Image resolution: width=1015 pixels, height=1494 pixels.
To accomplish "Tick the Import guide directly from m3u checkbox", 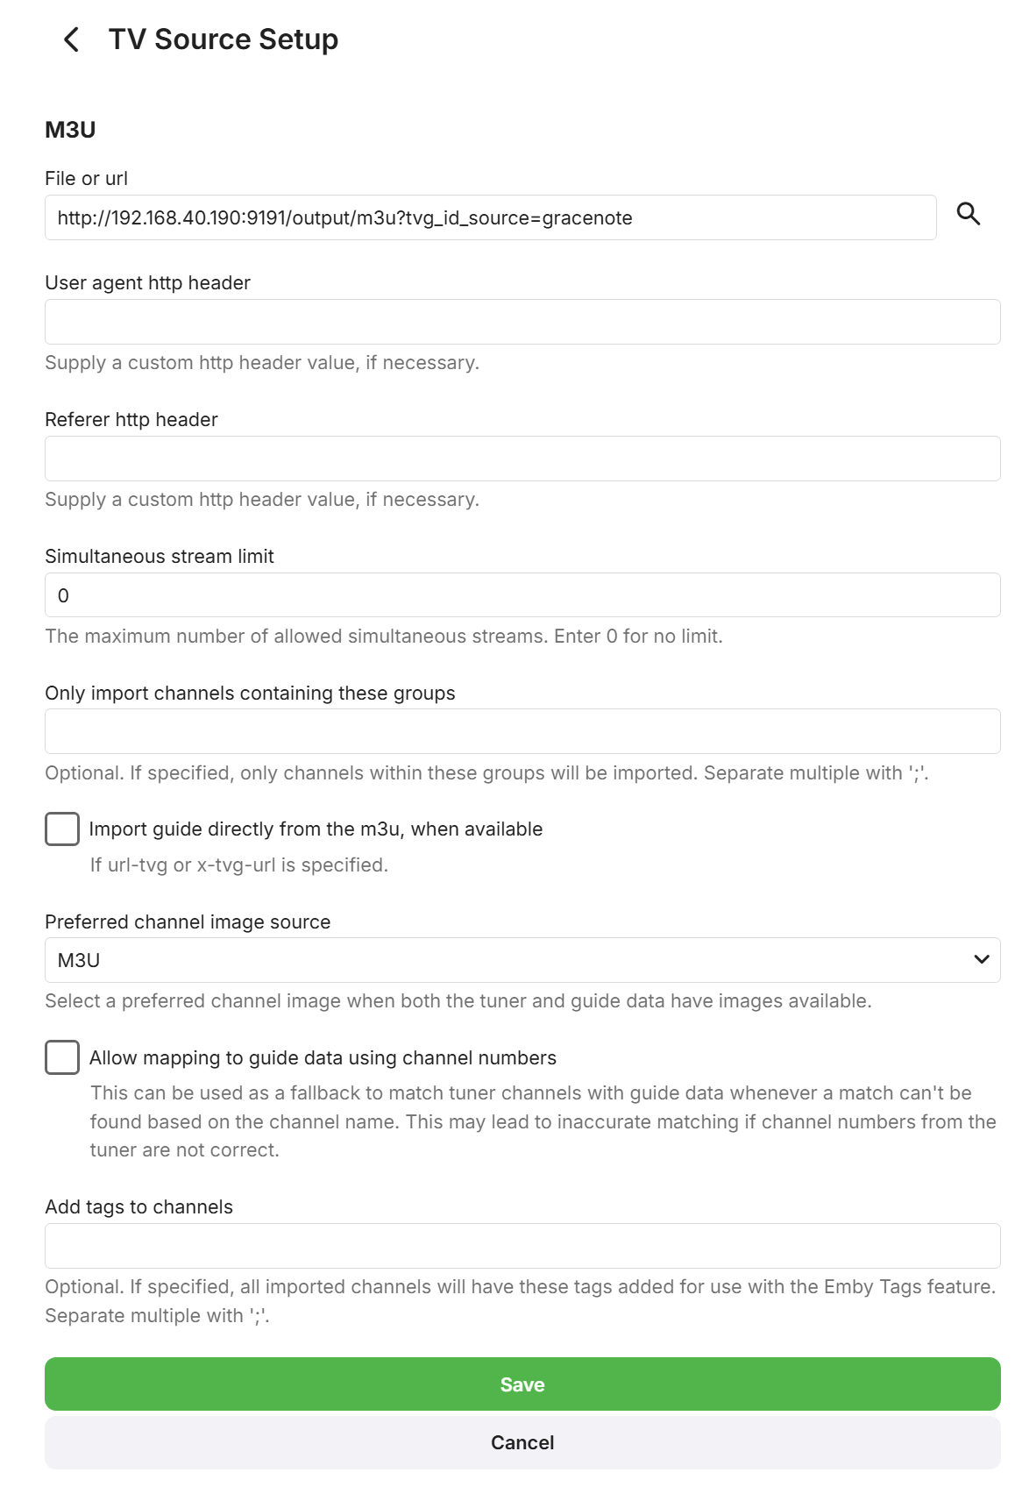I will pos(62,829).
